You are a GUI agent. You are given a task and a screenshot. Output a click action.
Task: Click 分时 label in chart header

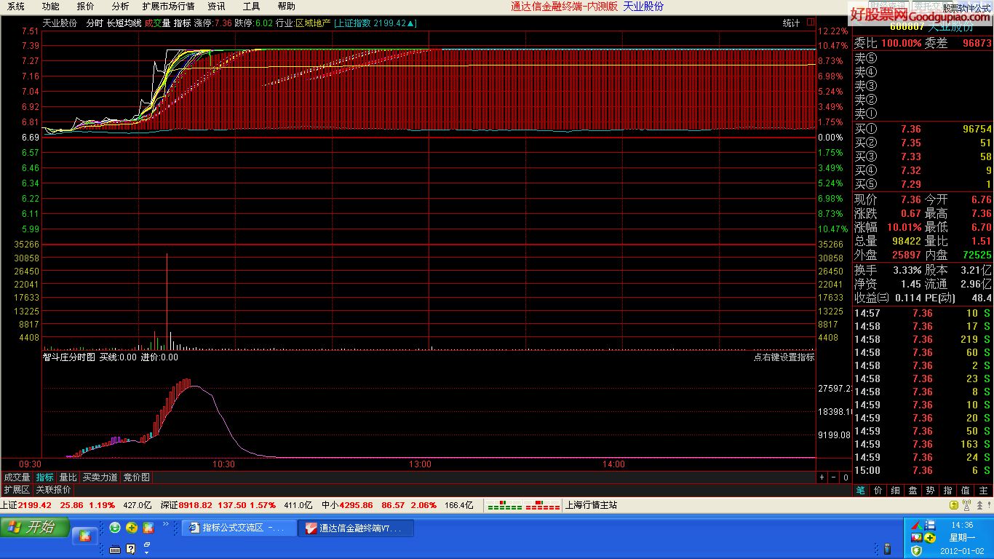click(x=95, y=23)
